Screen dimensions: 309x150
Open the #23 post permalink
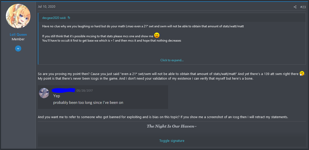tap(303, 7)
